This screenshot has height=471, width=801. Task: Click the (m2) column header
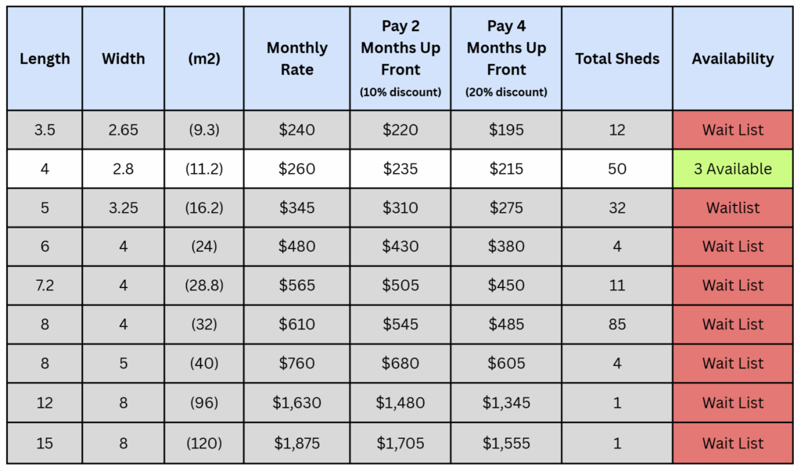pos(203,59)
